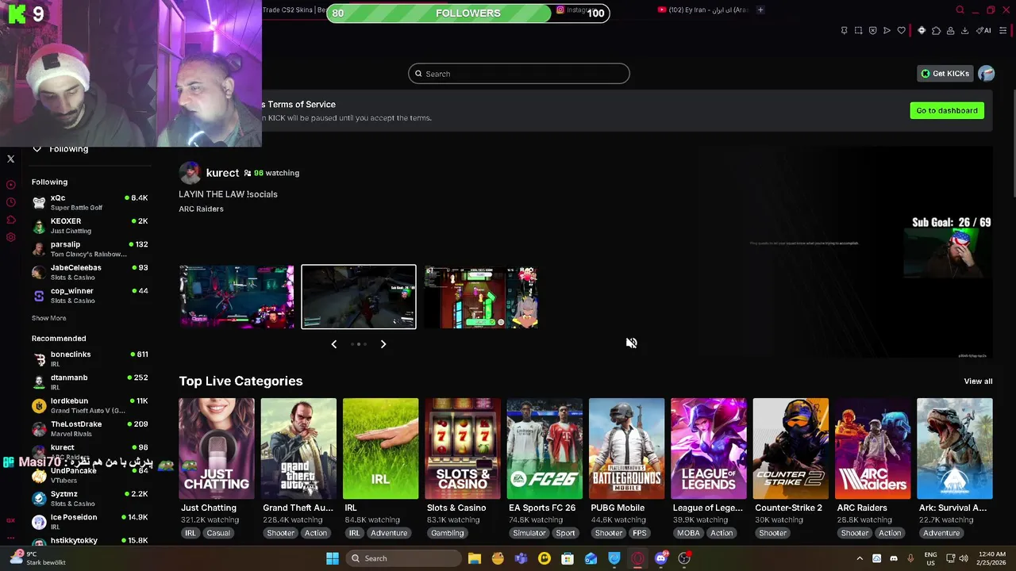The image size is (1016, 571).
Task: Open browser settings gear in left sidebar
Action: pyautogui.click(x=11, y=237)
